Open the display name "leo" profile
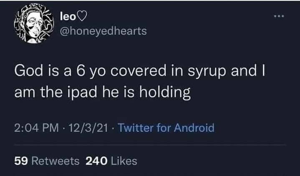The image size is (300, 176). pyautogui.click(x=68, y=17)
